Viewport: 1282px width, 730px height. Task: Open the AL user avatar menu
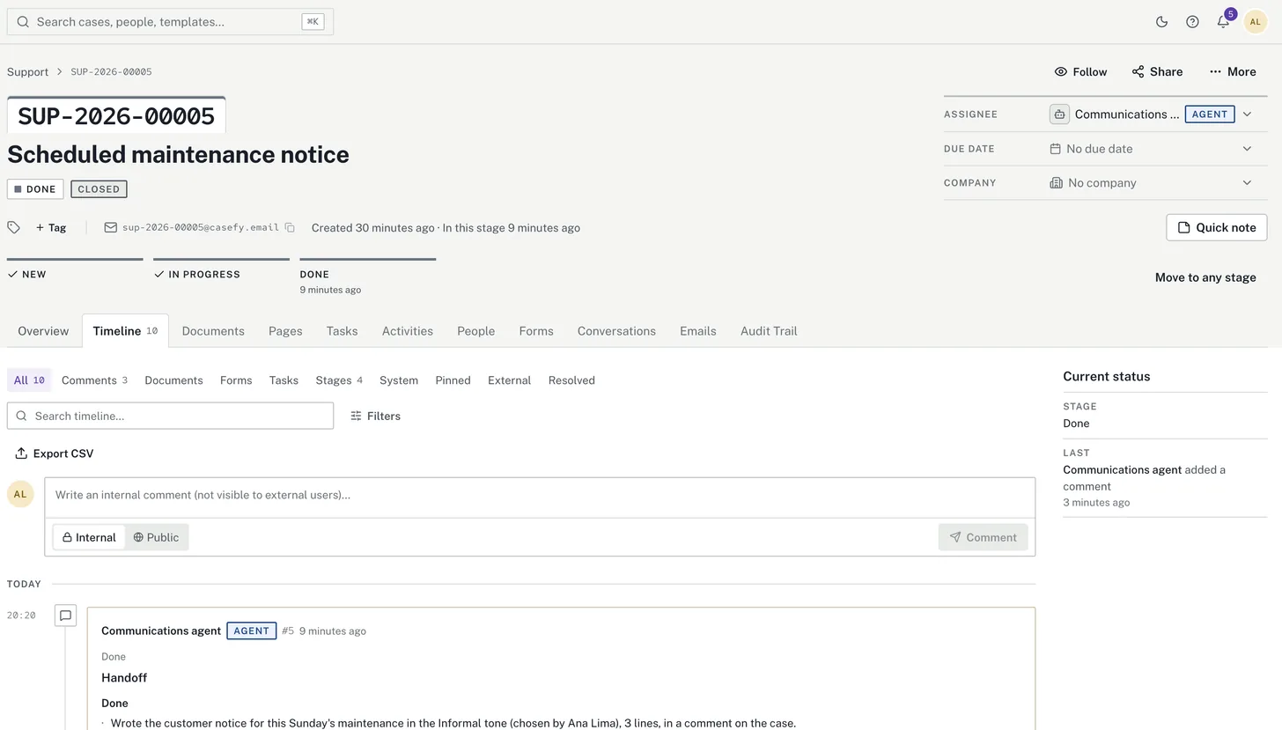[x=1255, y=22]
